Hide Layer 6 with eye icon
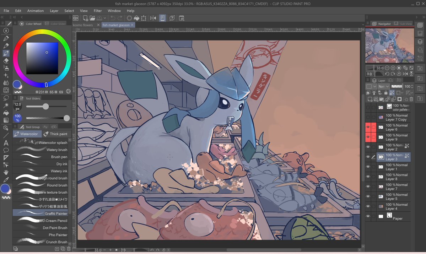The height and width of the screenshot is (254, 426). (368, 127)
